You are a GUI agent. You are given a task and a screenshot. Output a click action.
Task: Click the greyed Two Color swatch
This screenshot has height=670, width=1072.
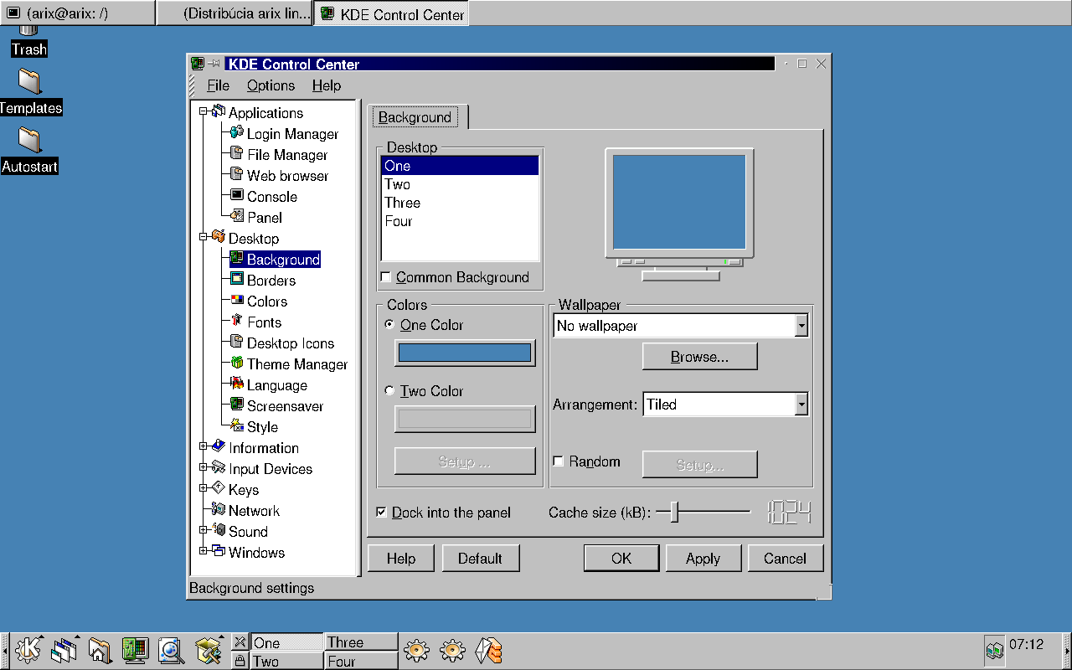[465, 419]
